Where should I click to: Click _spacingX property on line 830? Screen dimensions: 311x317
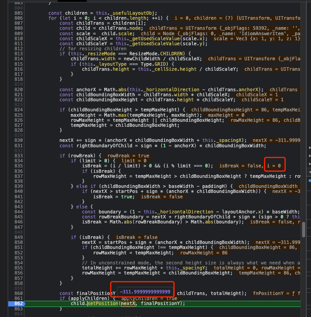coord(229,140)
